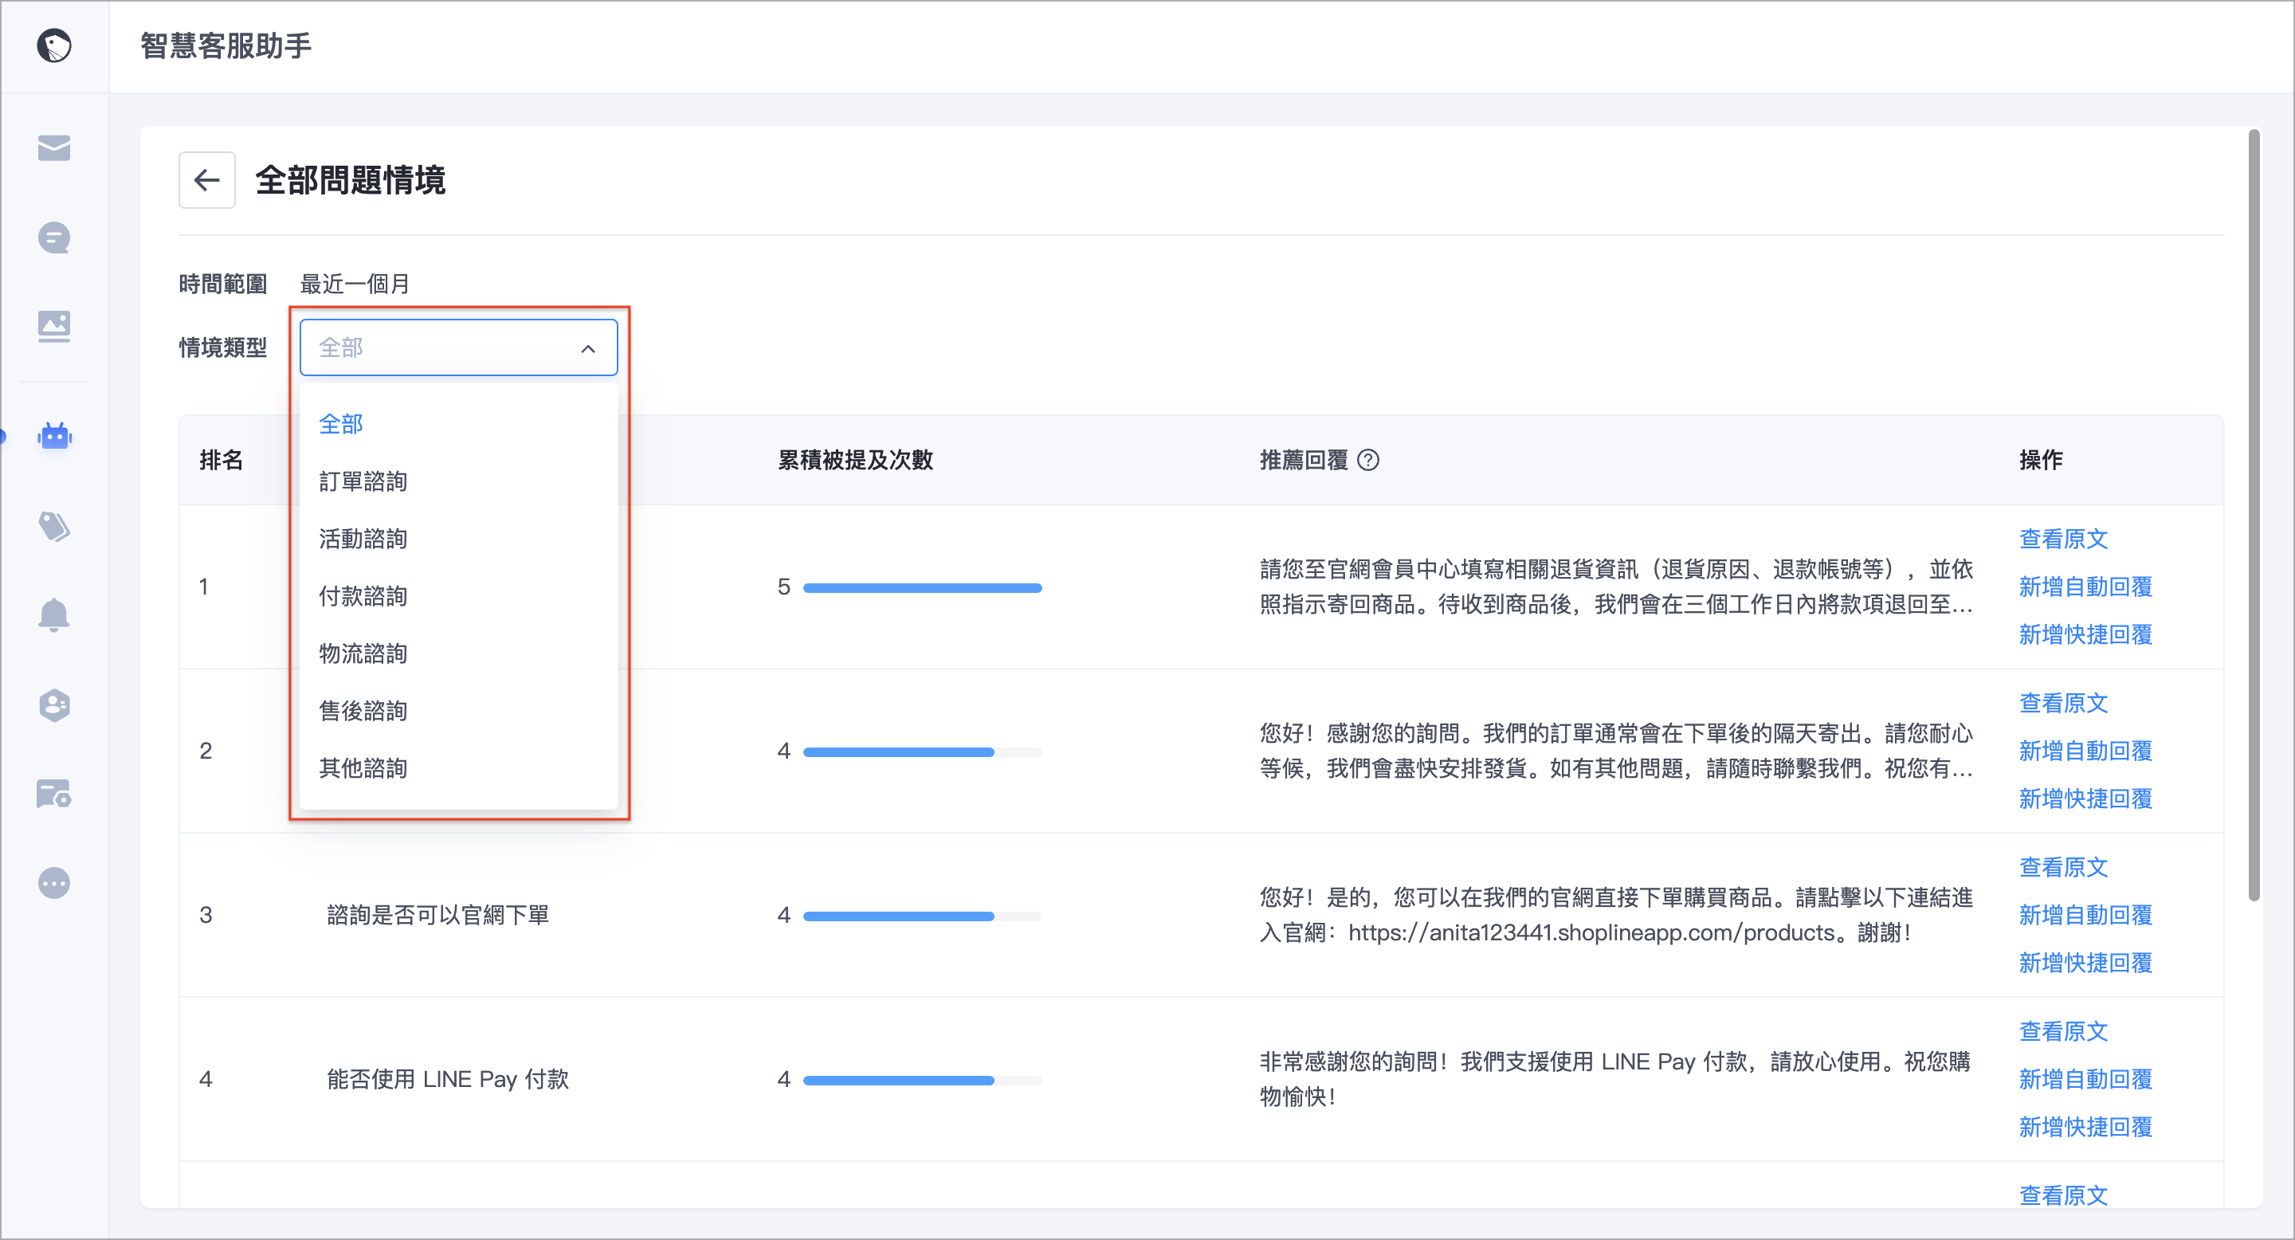Collapse the 情境類型 dropdown chevron

coord(588,348)
